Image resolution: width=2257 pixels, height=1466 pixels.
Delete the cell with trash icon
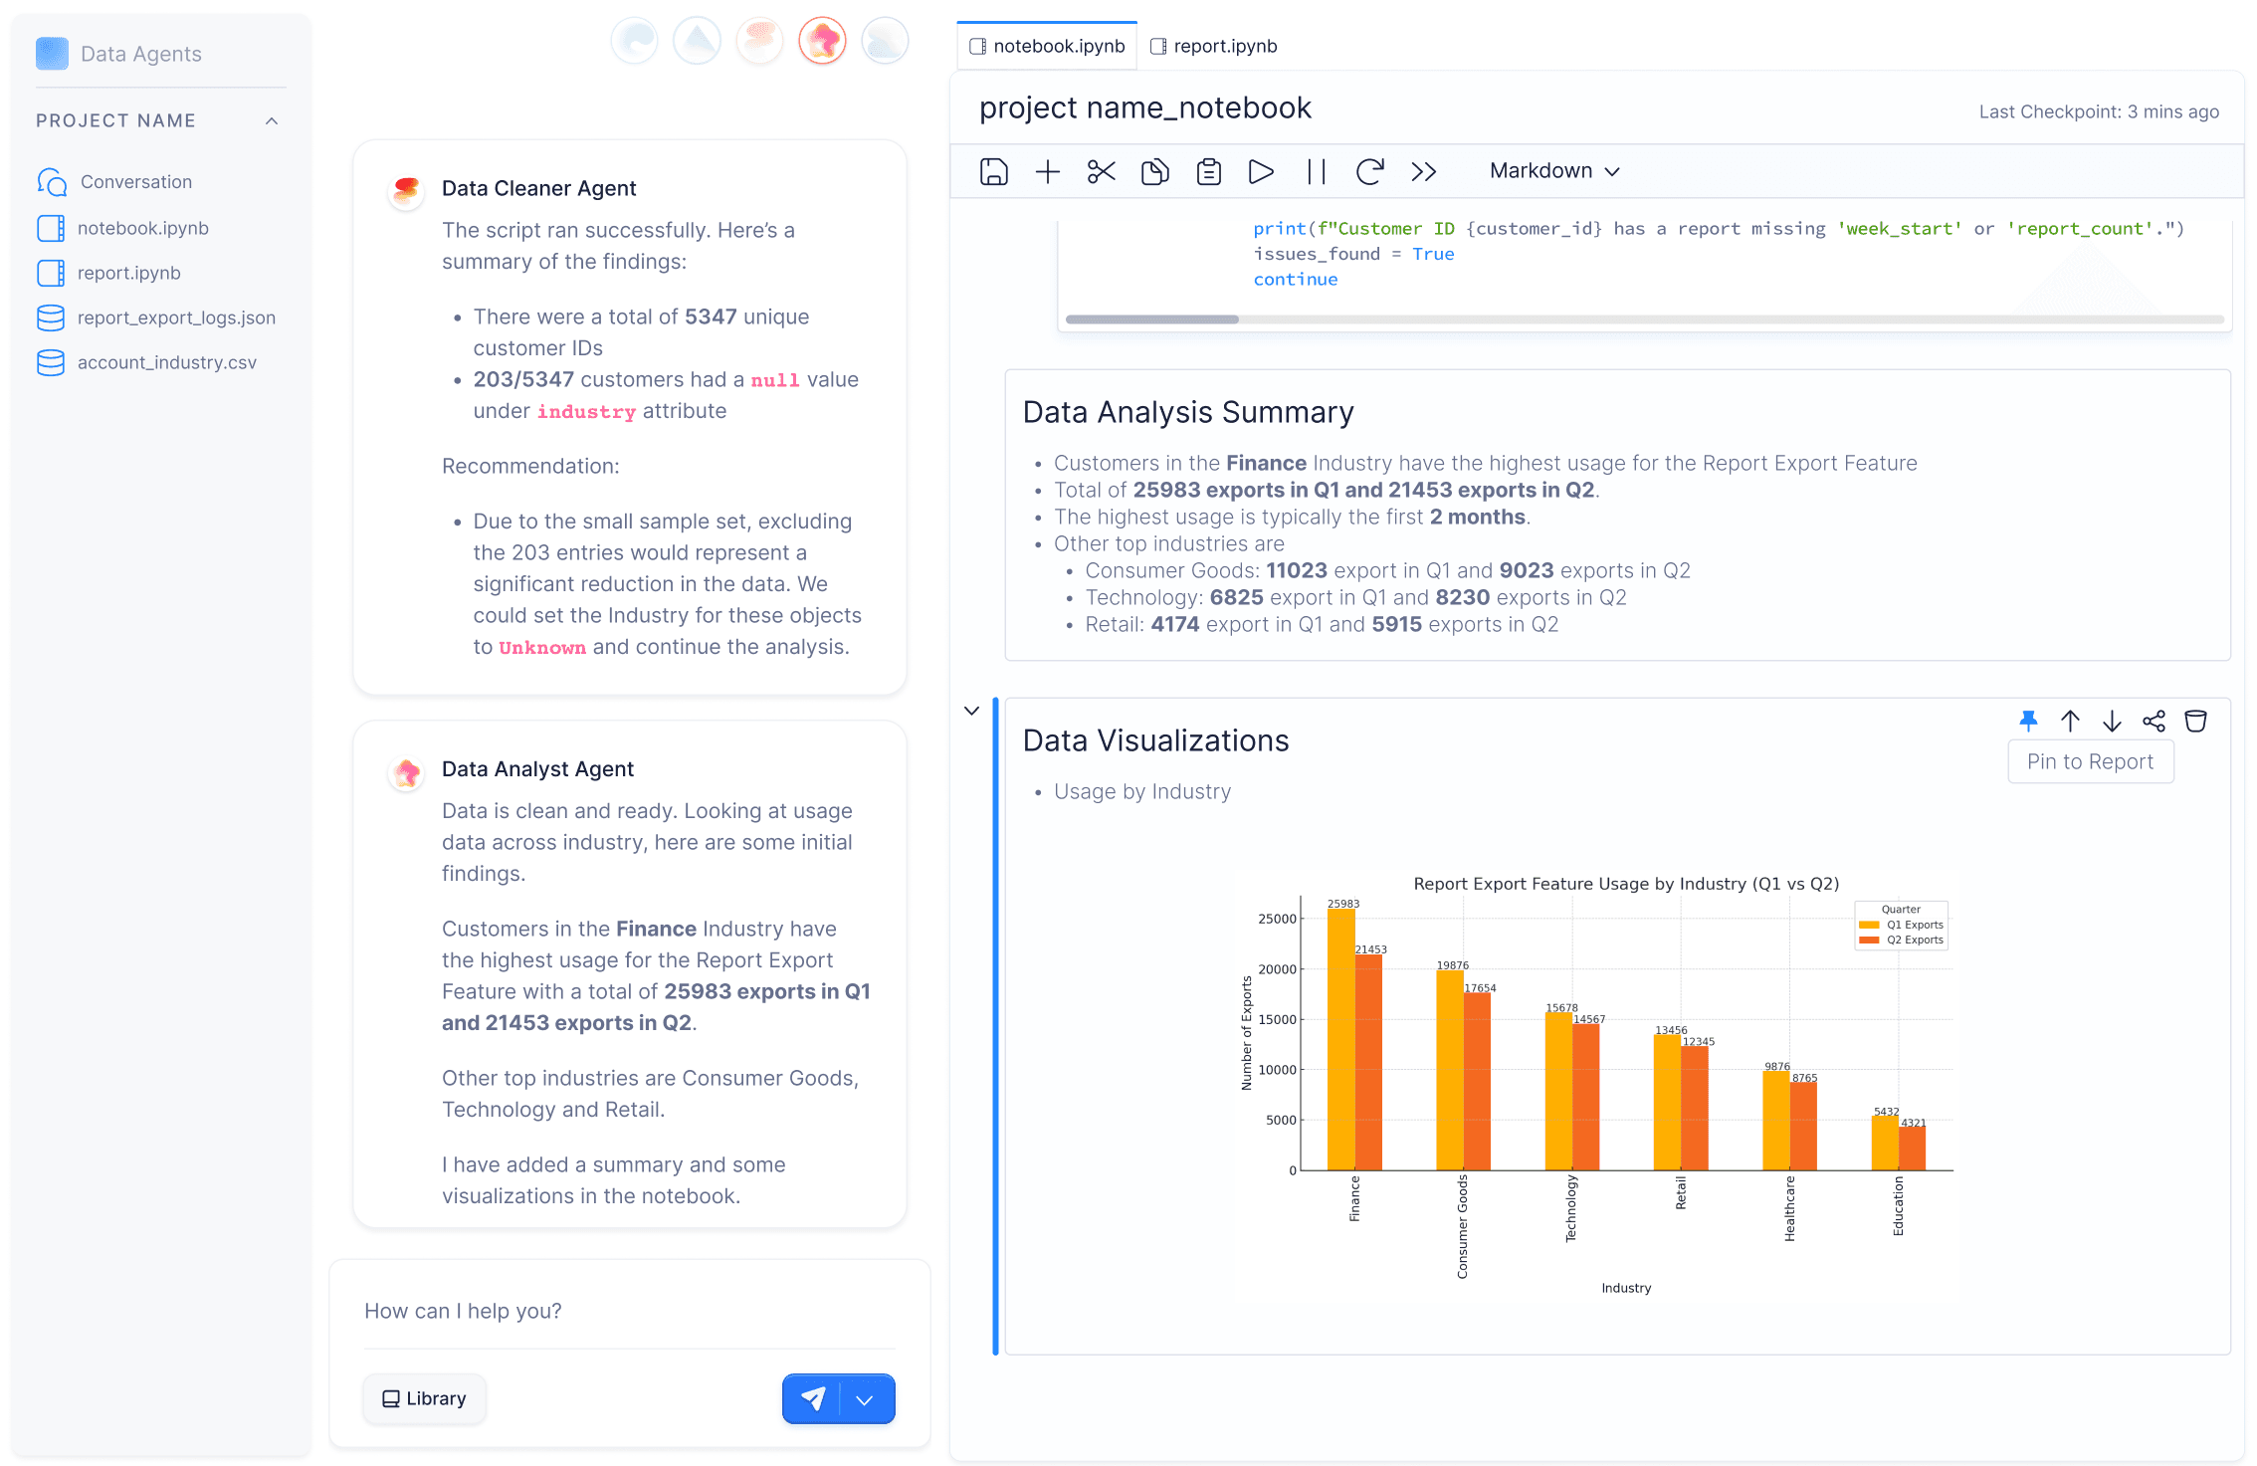(x=2195, y=721)
